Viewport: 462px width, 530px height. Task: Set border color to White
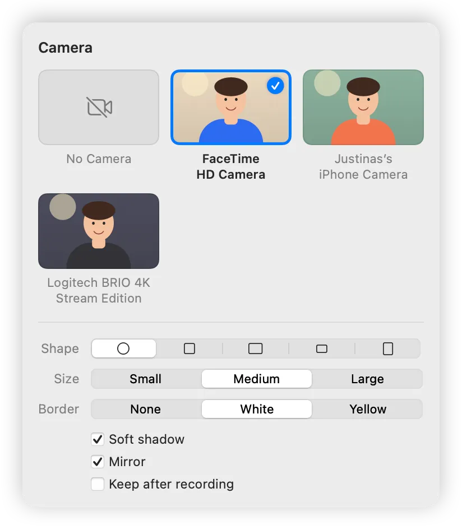(x=257, y=409)
